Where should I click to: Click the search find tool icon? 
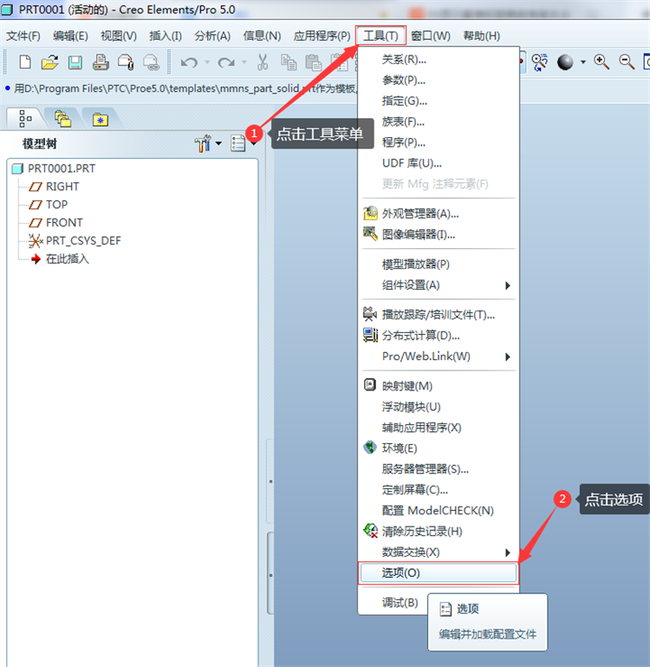click(x=539, y=62)
